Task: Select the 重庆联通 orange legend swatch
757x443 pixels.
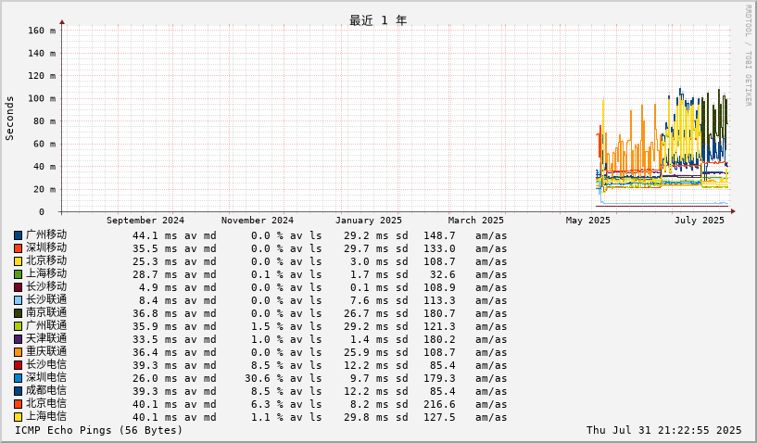Action: tap(18, 353)
